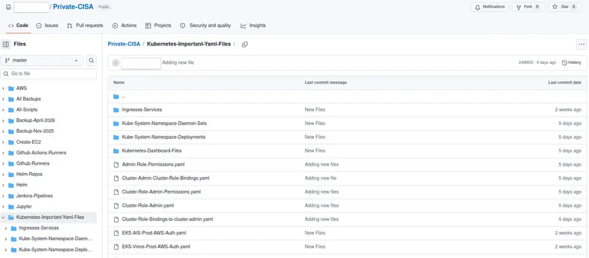Open Security and quality tab

click(206, 26)
